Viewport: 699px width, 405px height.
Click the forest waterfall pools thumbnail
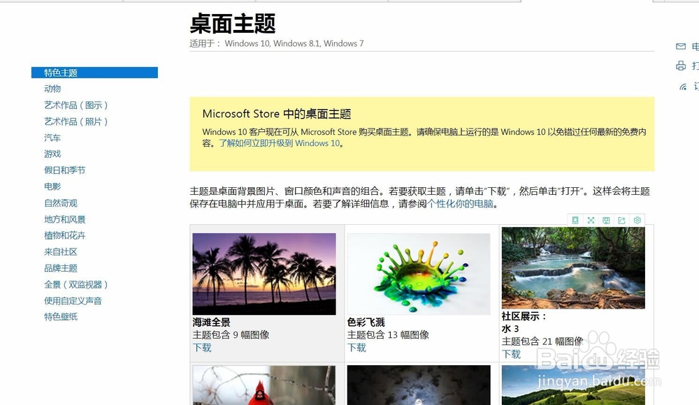[573, 267]
